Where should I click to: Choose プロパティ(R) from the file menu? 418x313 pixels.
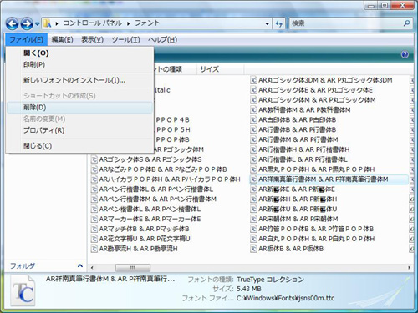pos(79,130)
